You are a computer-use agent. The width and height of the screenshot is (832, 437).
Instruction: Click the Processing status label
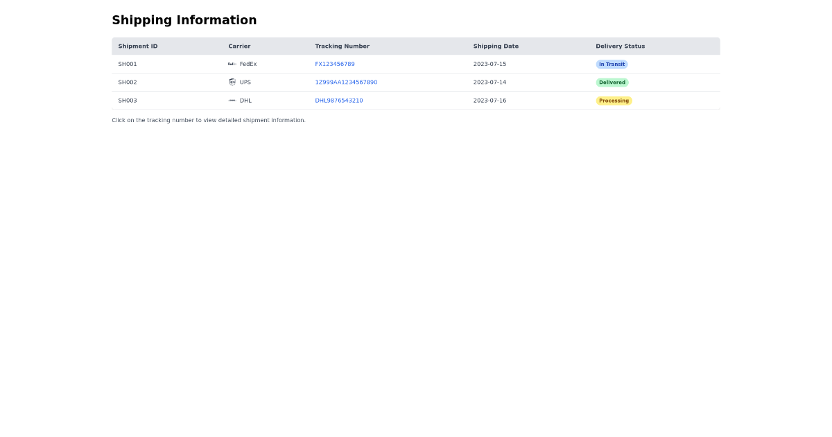point(614,101)
